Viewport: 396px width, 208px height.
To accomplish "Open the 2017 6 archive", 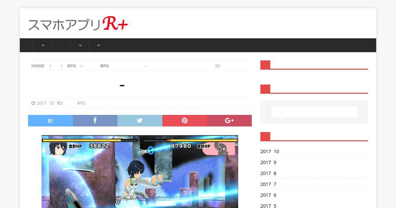I will [268, 195].
